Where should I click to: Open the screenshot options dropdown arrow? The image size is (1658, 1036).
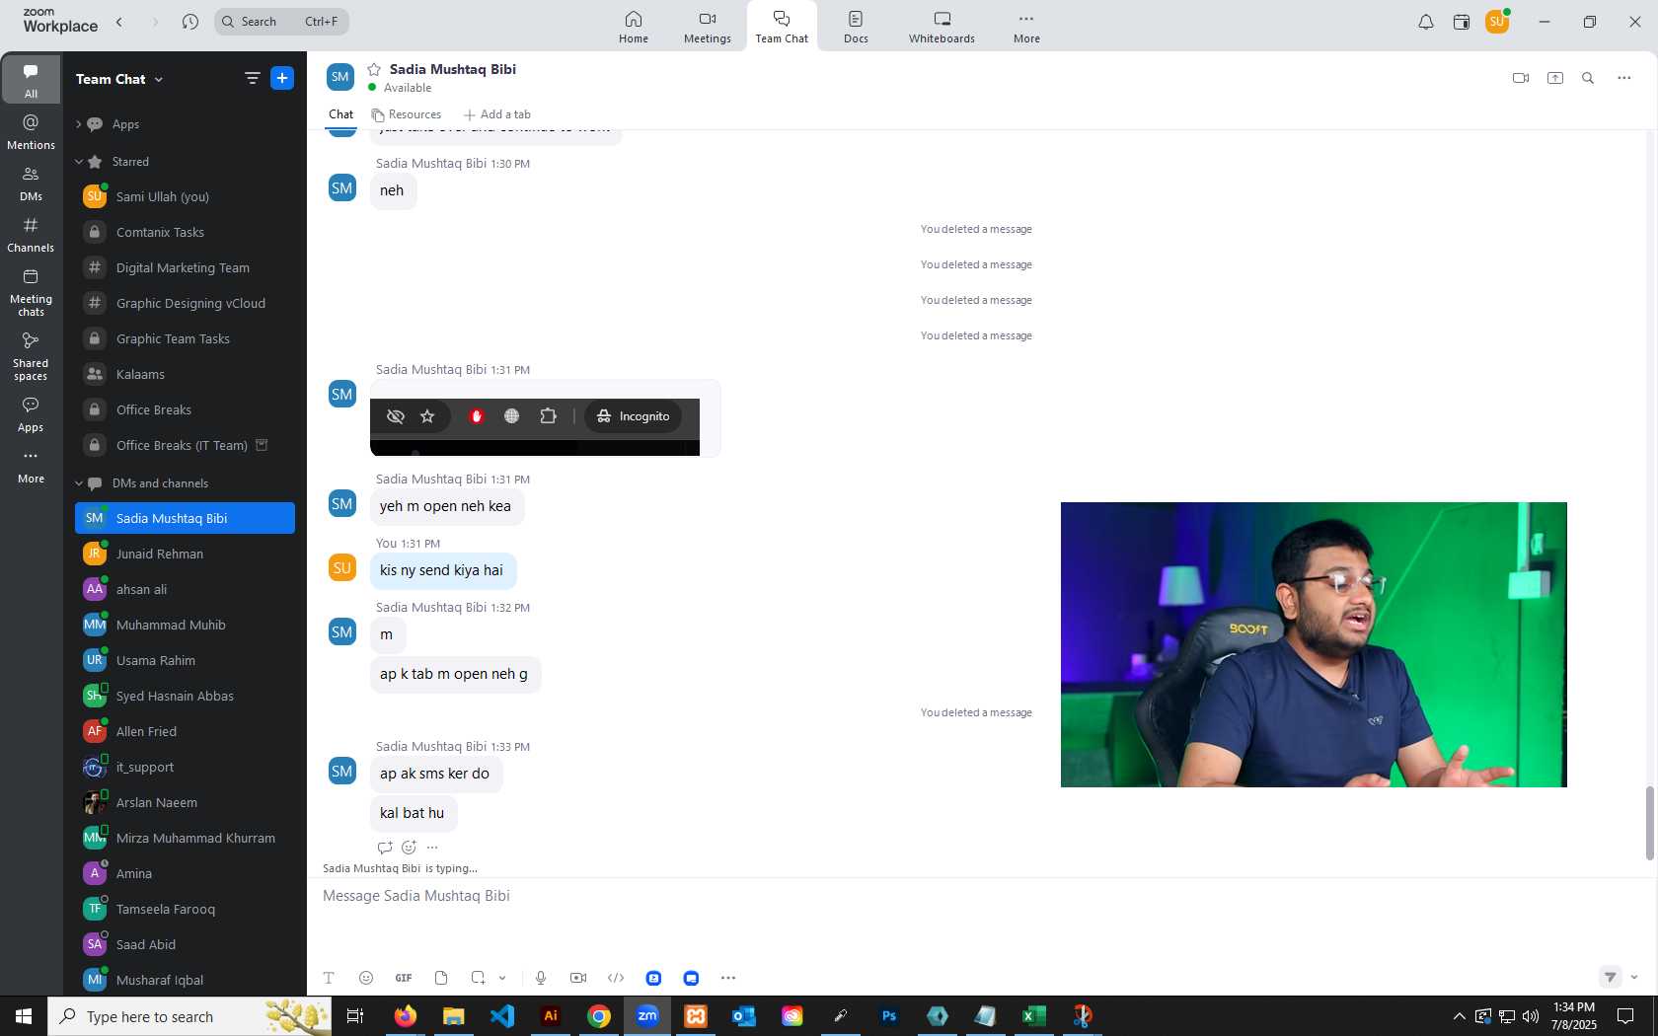point(502,978)
